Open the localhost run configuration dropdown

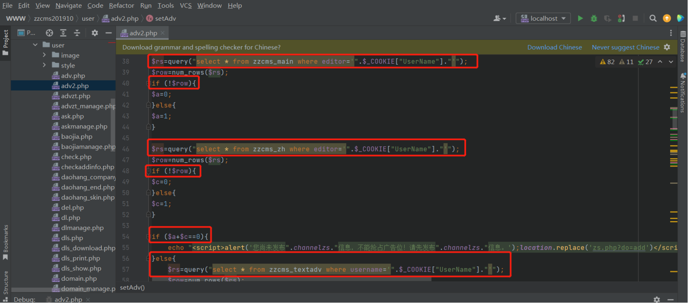[543, 18]
